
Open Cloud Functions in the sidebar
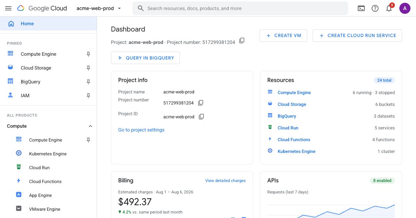pos(49,181)
